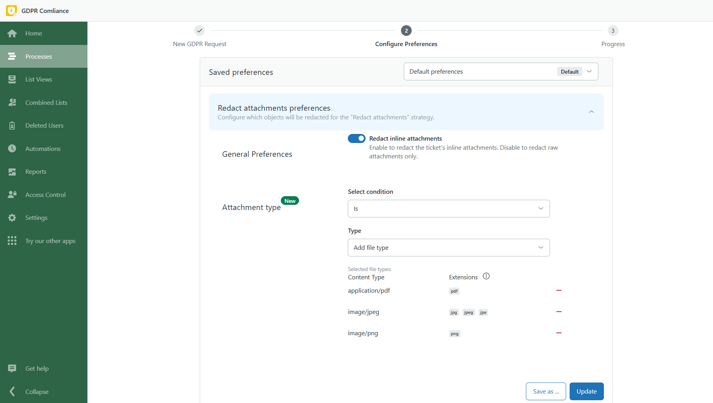Click the Save as ... button
The image size is (713, 403).
(546, 391)
